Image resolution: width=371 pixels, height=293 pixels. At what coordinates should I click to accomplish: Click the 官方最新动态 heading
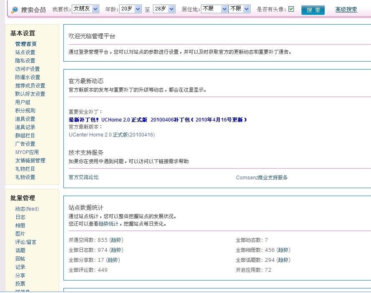(x=86, y=81)
